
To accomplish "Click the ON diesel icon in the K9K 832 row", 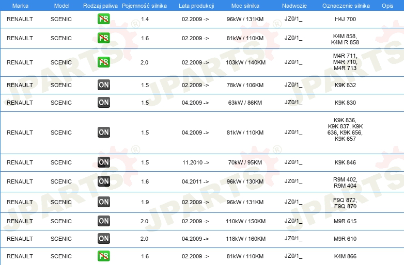I will 103,85.
